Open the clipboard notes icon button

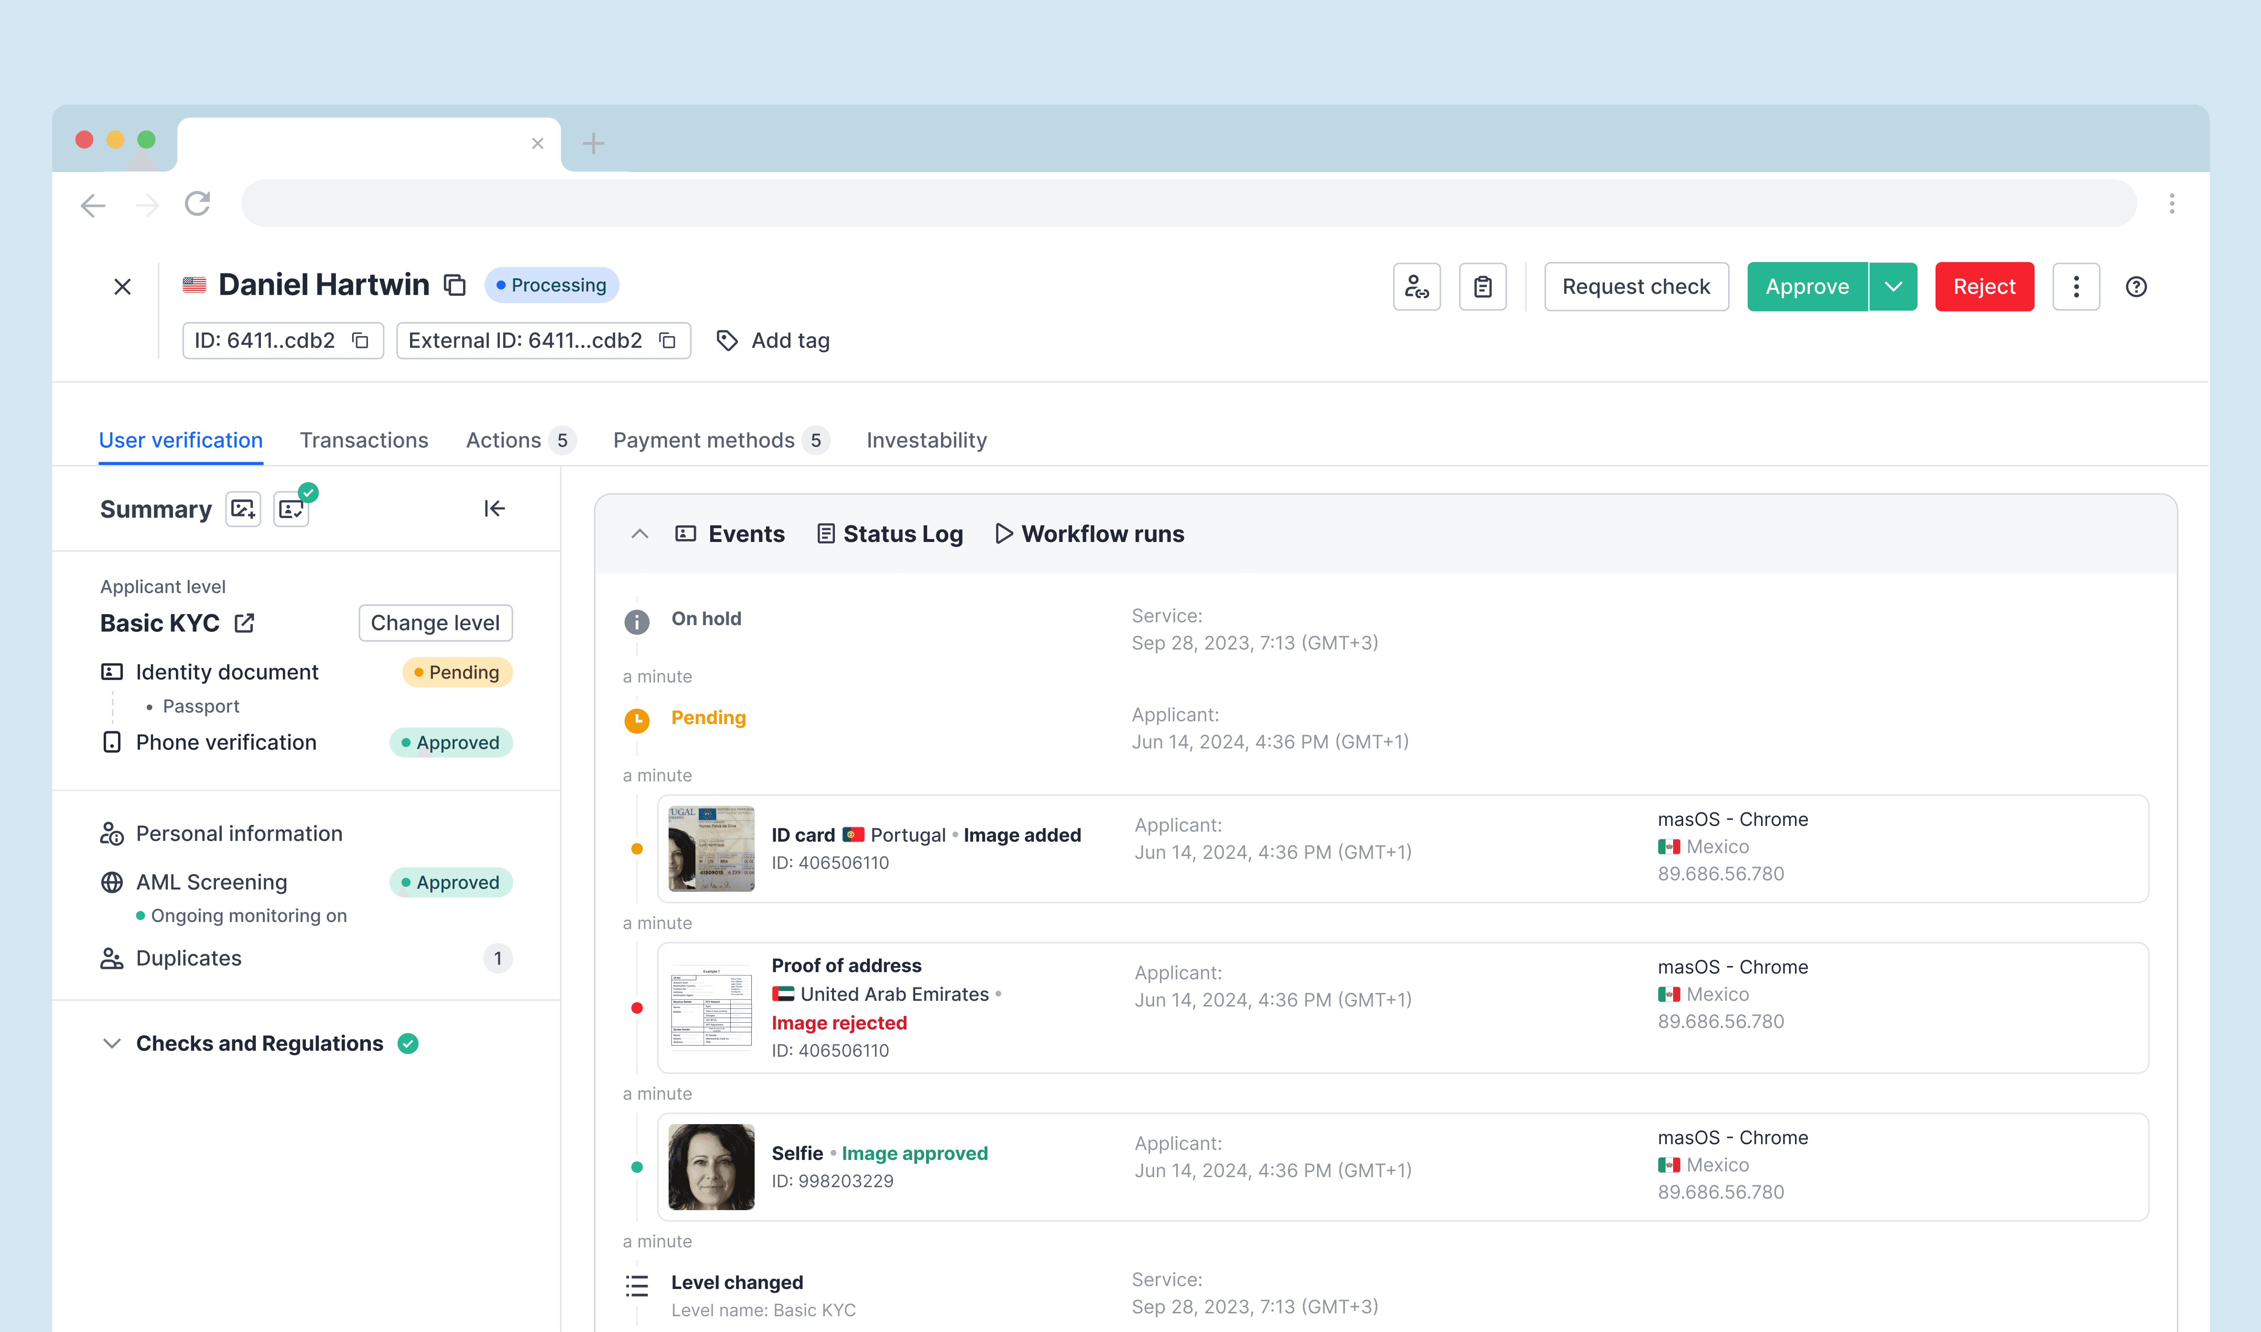tap(1483, 286)
